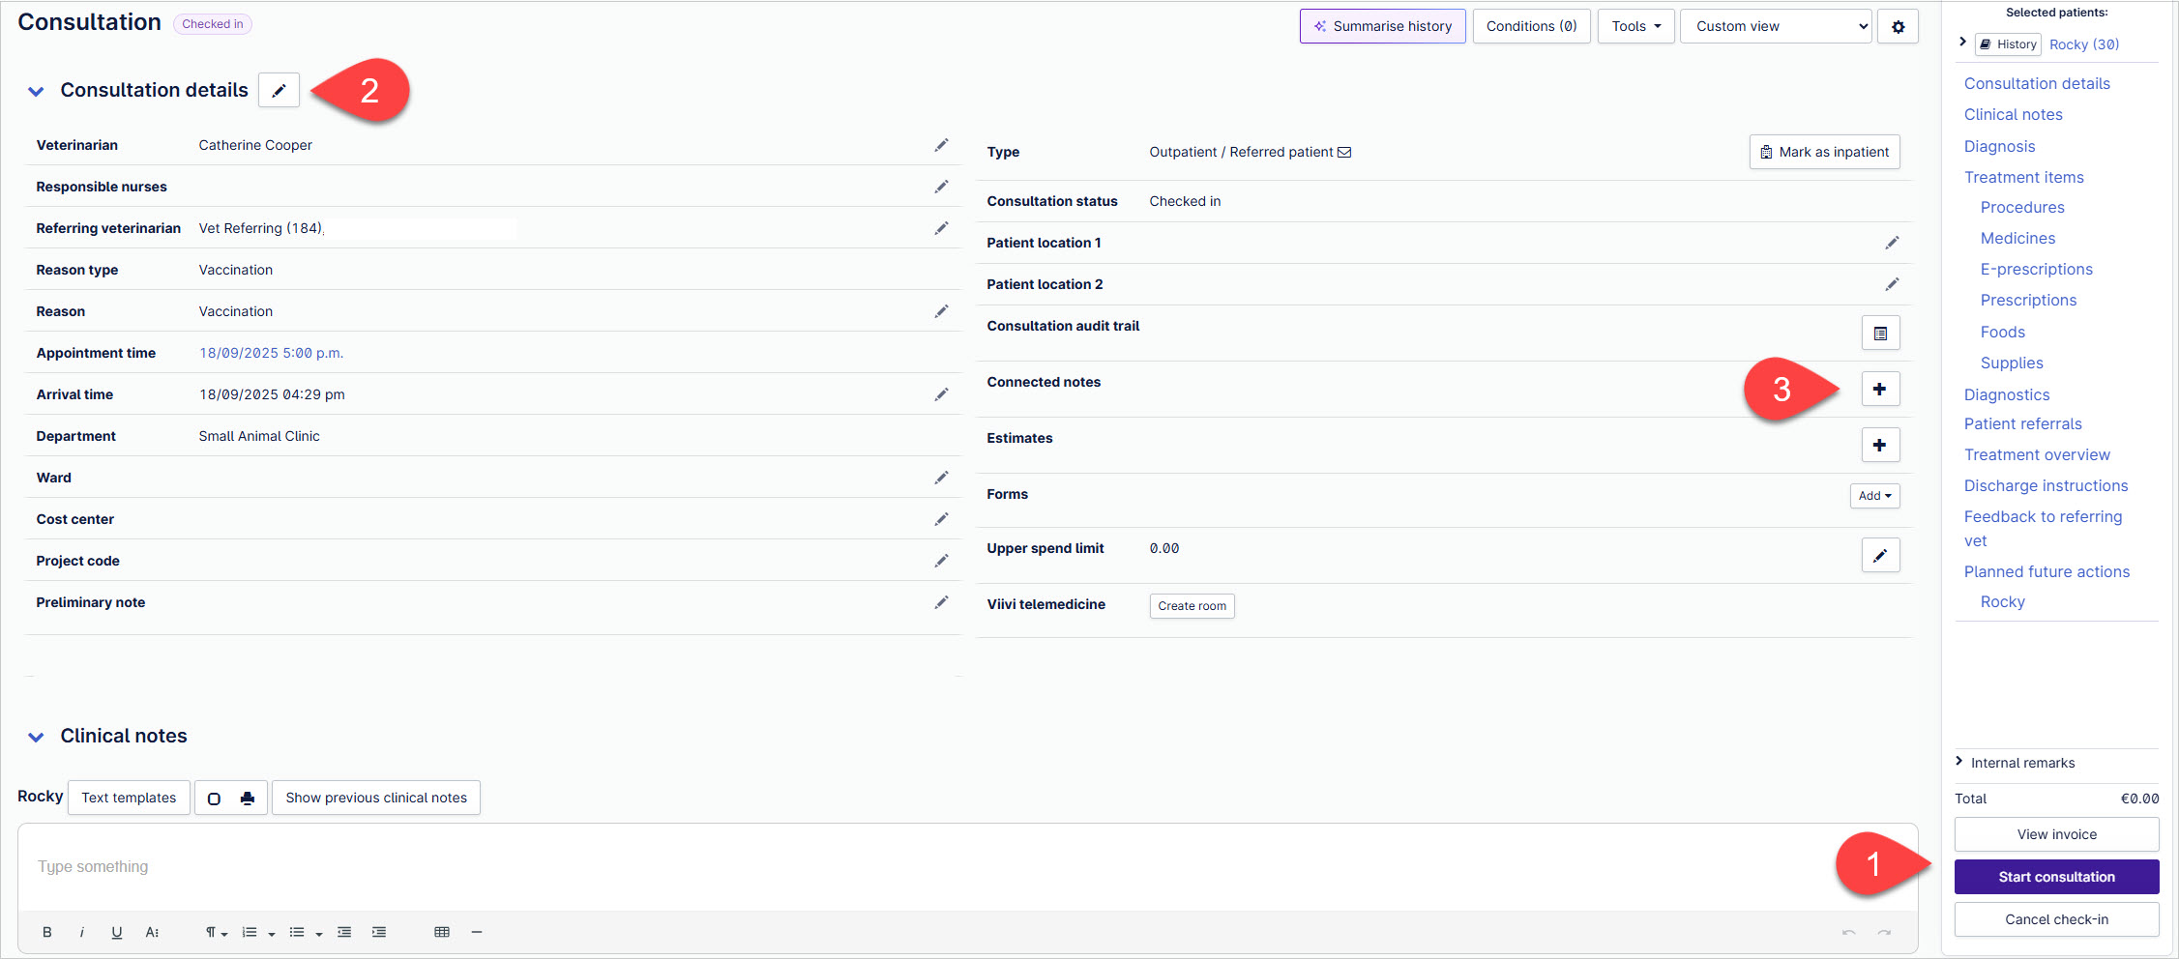Apply bold formatting in notes editor

coord(47,932)
